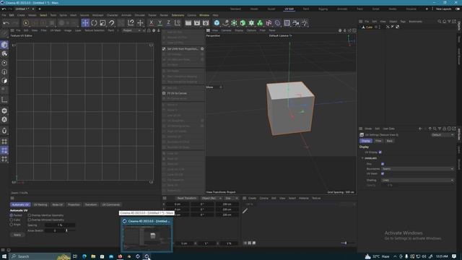
Task: Click the Task View taskbar icon
Action: (75, 256)
